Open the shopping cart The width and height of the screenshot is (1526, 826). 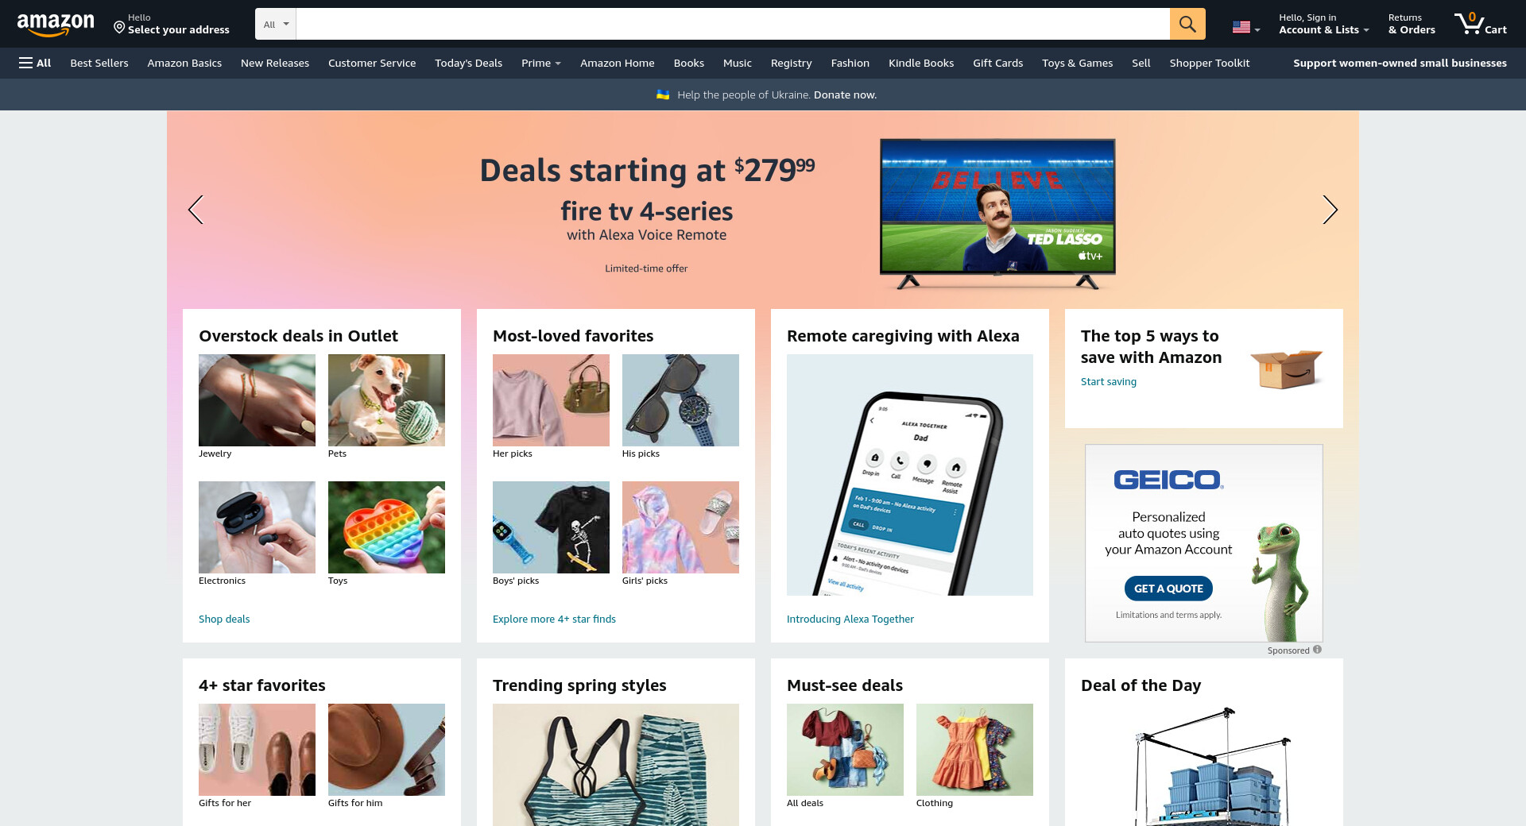coord(1480,24)
